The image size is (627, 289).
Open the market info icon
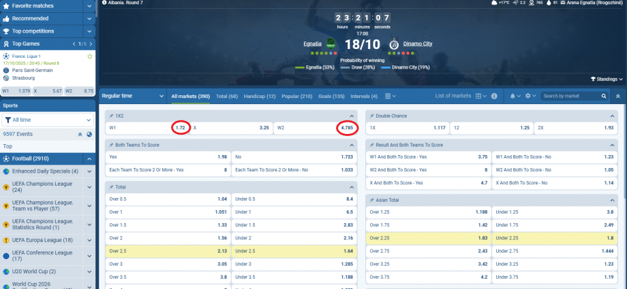pos(494,96)
